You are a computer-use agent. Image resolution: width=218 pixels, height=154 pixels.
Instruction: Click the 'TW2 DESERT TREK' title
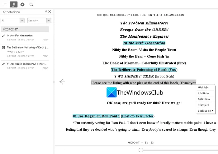(x=134, y=76)
